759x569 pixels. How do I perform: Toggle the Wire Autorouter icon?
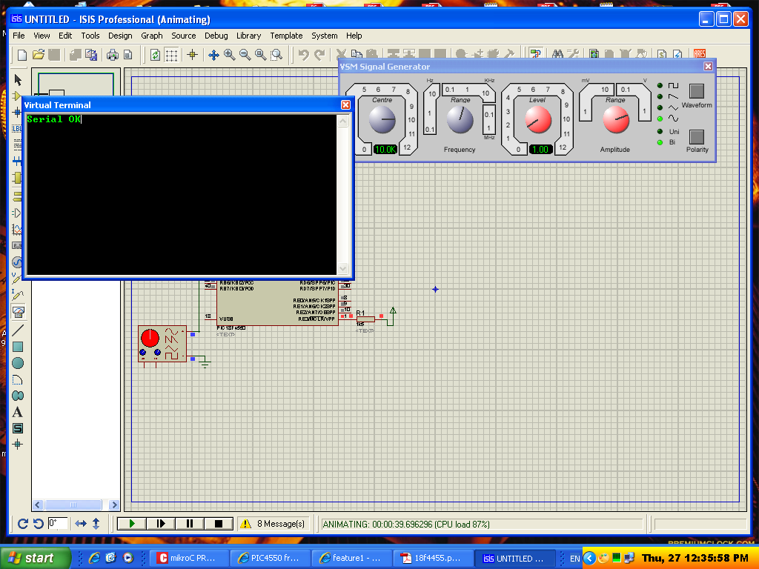point(535,53)
